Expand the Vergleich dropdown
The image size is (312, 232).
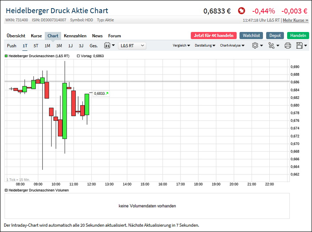[181, 45]
